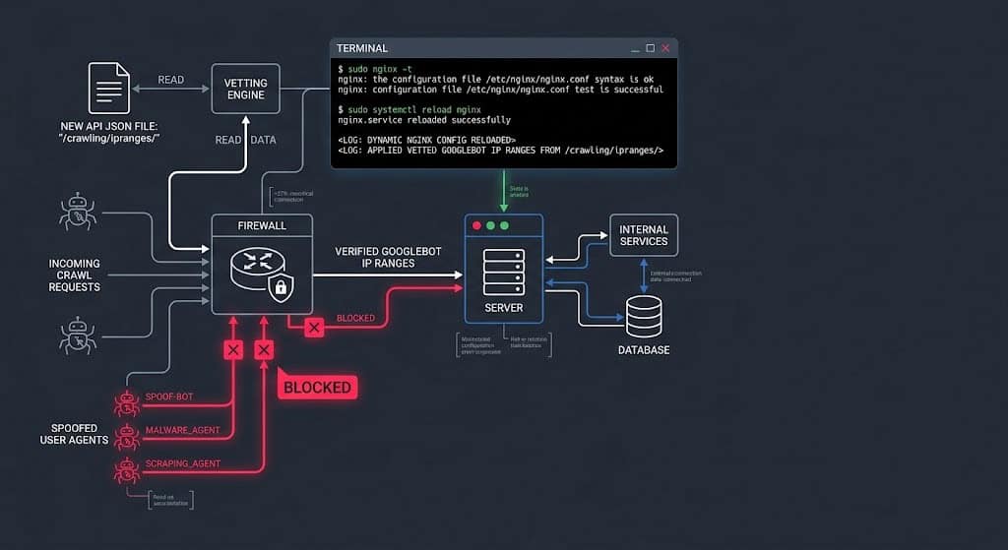Select the Vetting Engine box
This screenshot has height=550, width=1008.
pyautogui.click(x=245, y=89)
